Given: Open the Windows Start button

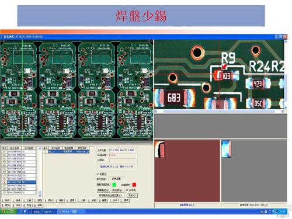Looking at the screenshot, I should 8,211.
